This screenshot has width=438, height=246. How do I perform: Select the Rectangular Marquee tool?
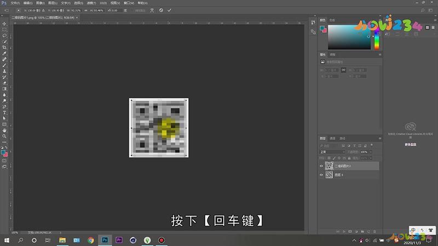(x=4, y=30)
